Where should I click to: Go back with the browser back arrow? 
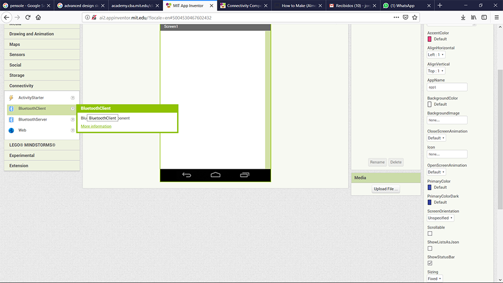point(7,17)
